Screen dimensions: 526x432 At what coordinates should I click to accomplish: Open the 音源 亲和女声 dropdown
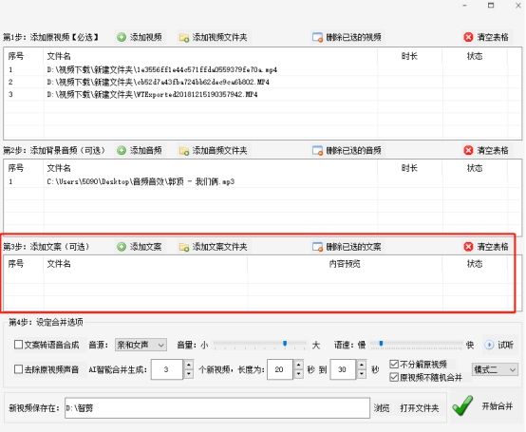pyautogui.click(x=141, y=345)
